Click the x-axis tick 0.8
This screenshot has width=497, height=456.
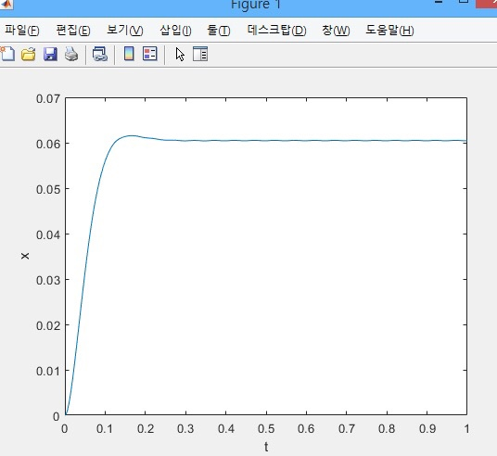click(387, 429)
